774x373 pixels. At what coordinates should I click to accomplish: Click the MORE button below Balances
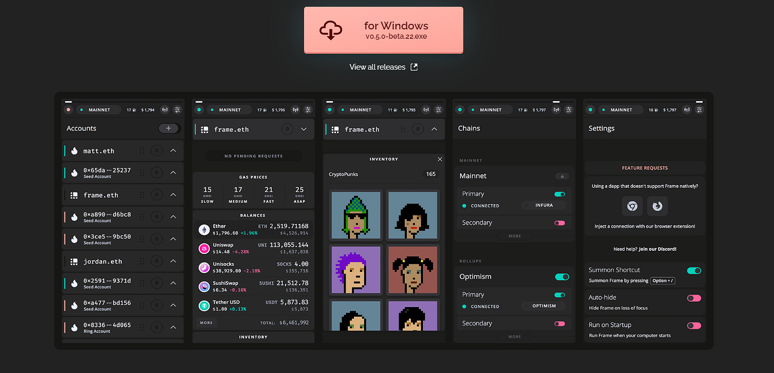point(206,323)
